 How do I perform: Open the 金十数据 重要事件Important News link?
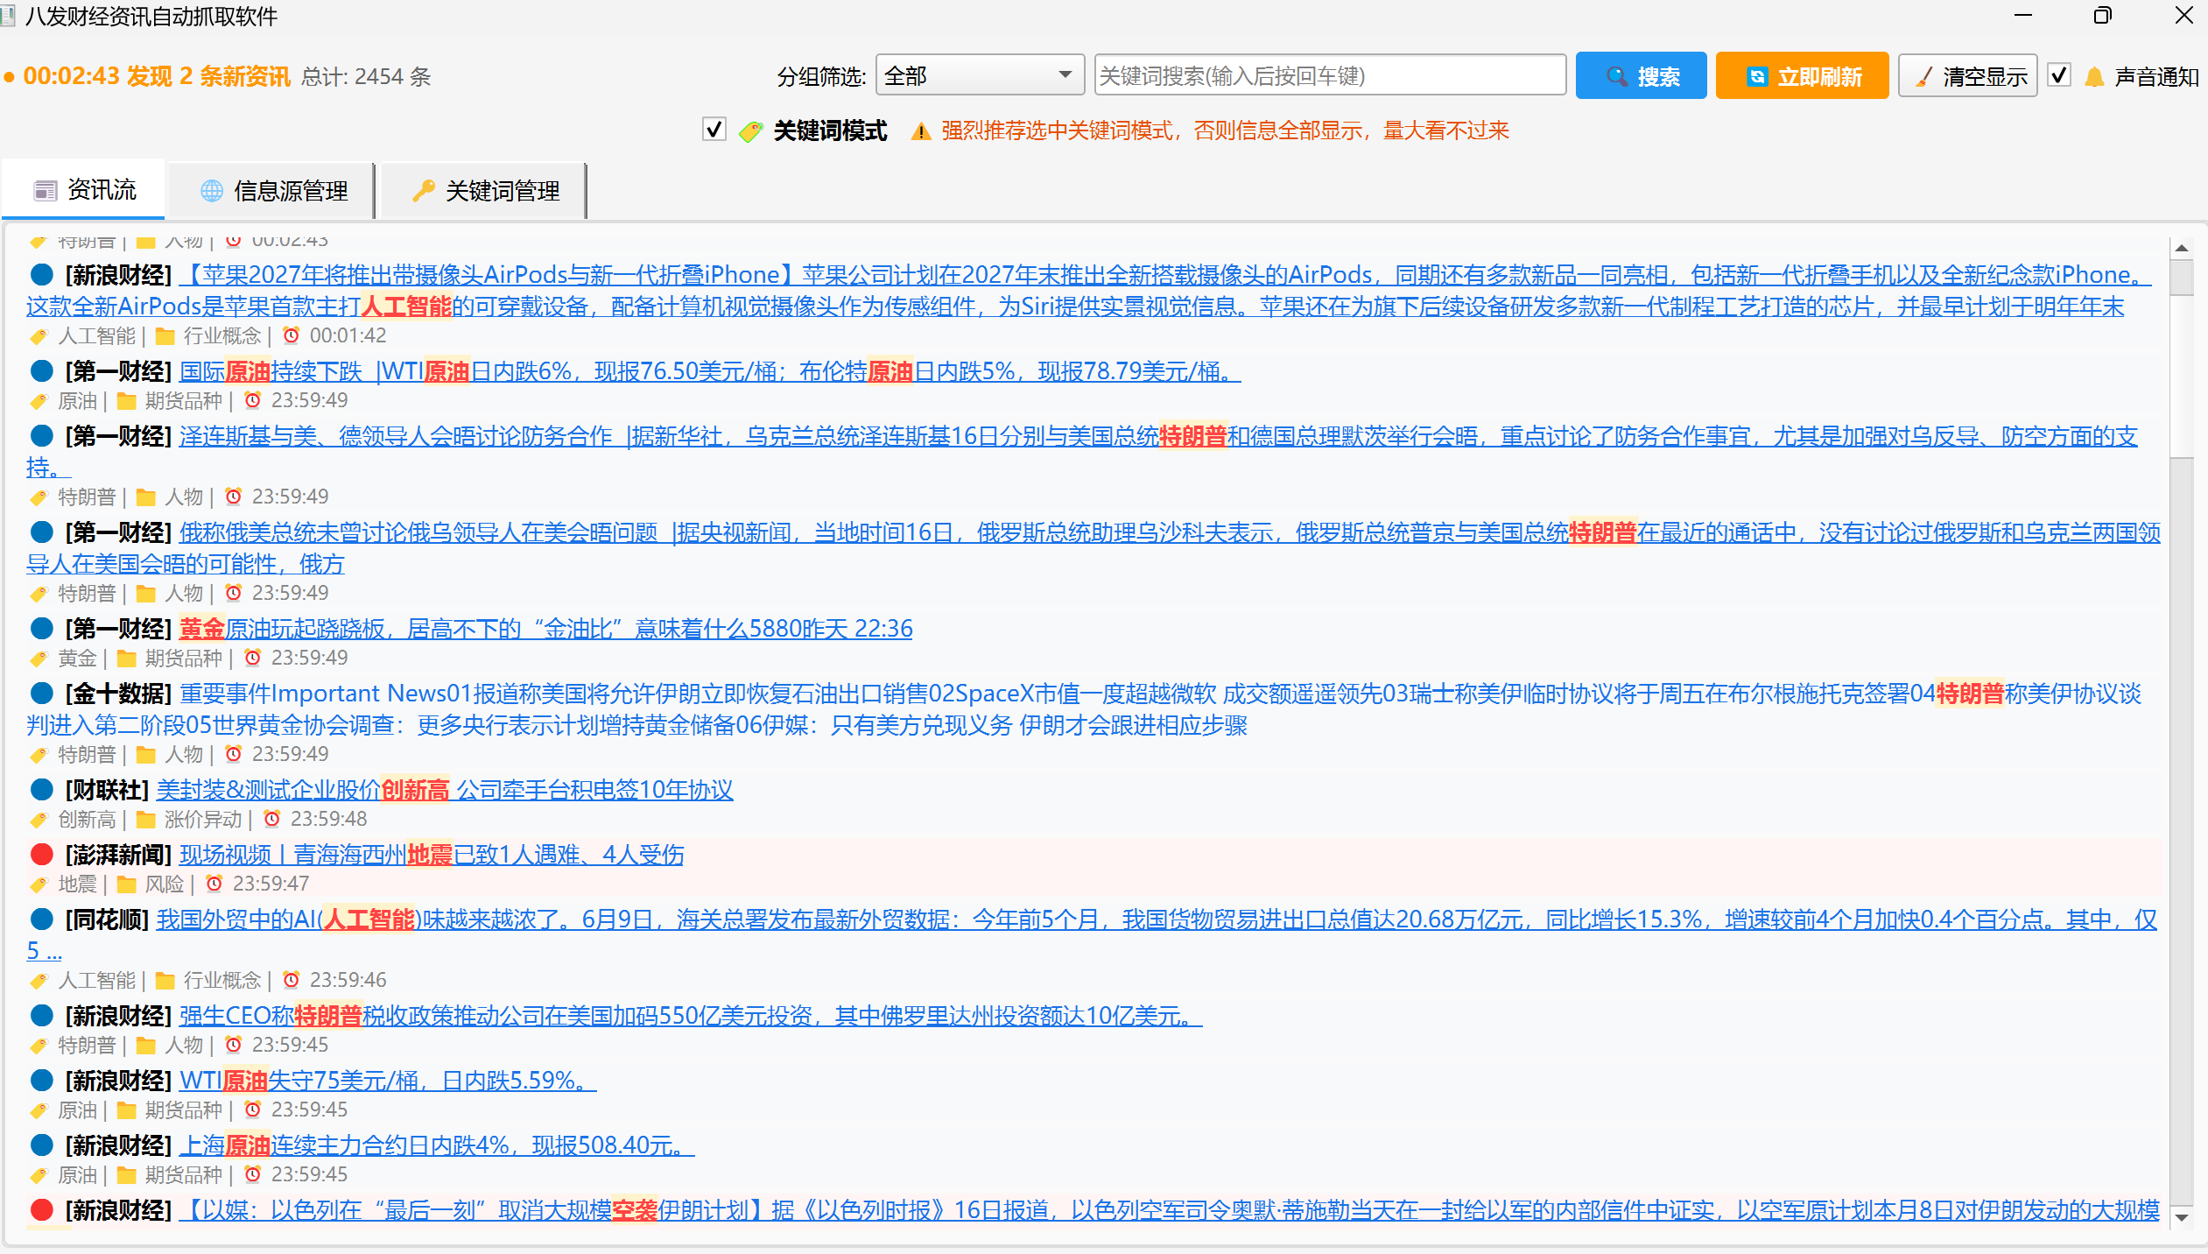1084,709
